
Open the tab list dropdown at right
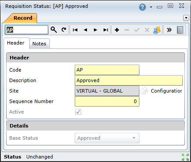[186, 18]
